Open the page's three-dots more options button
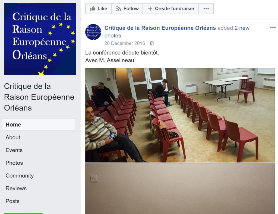 coord(206,8)
